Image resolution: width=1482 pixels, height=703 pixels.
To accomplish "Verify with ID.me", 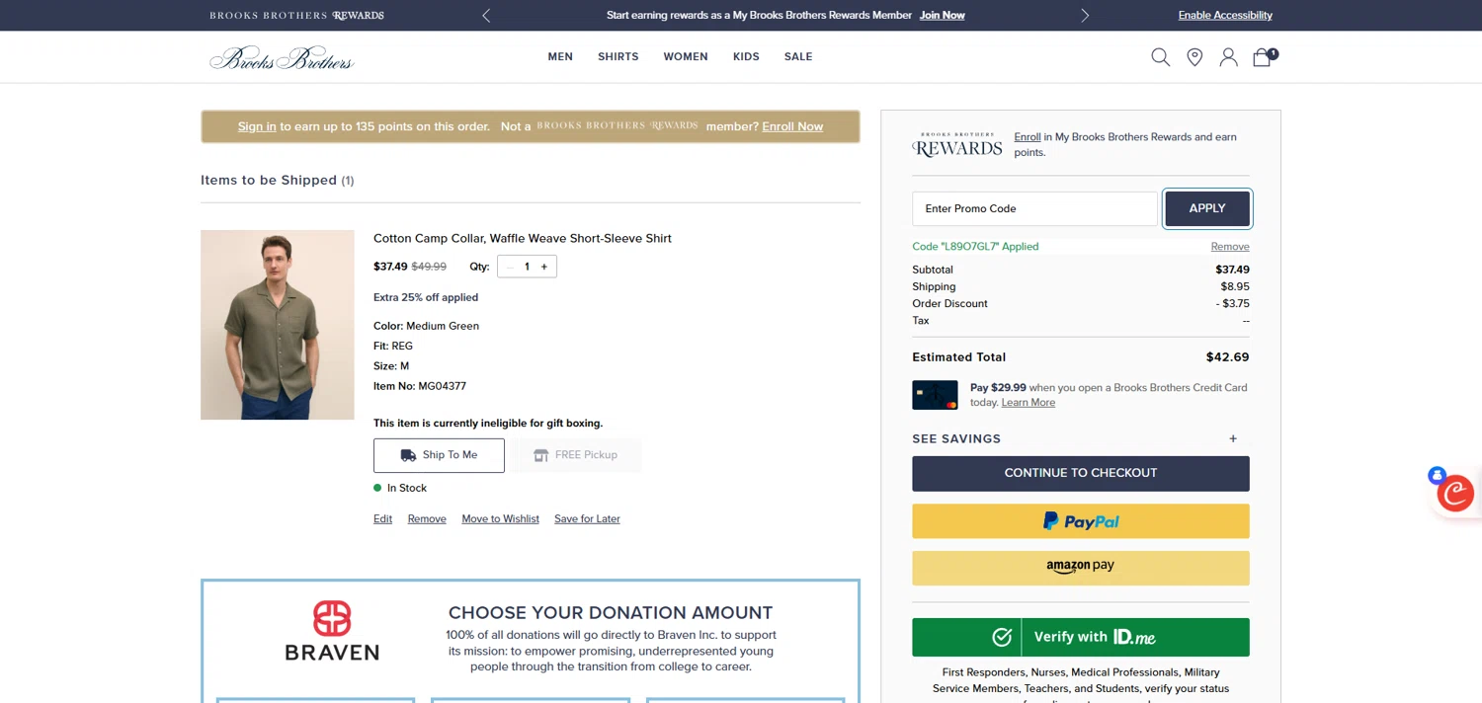I will (x=1080, y=637).
